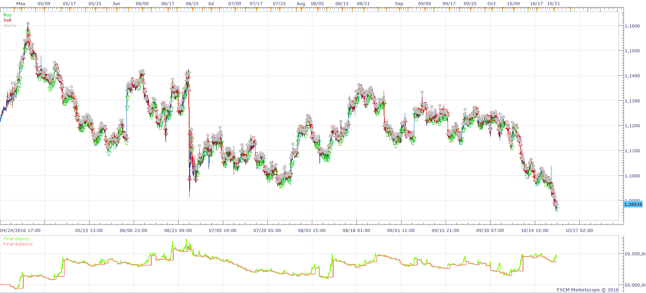Screen dimensions: 646x293
Task: Toggle the Sell legend entry
Action: pyautogui.click(x=7, y=20)
